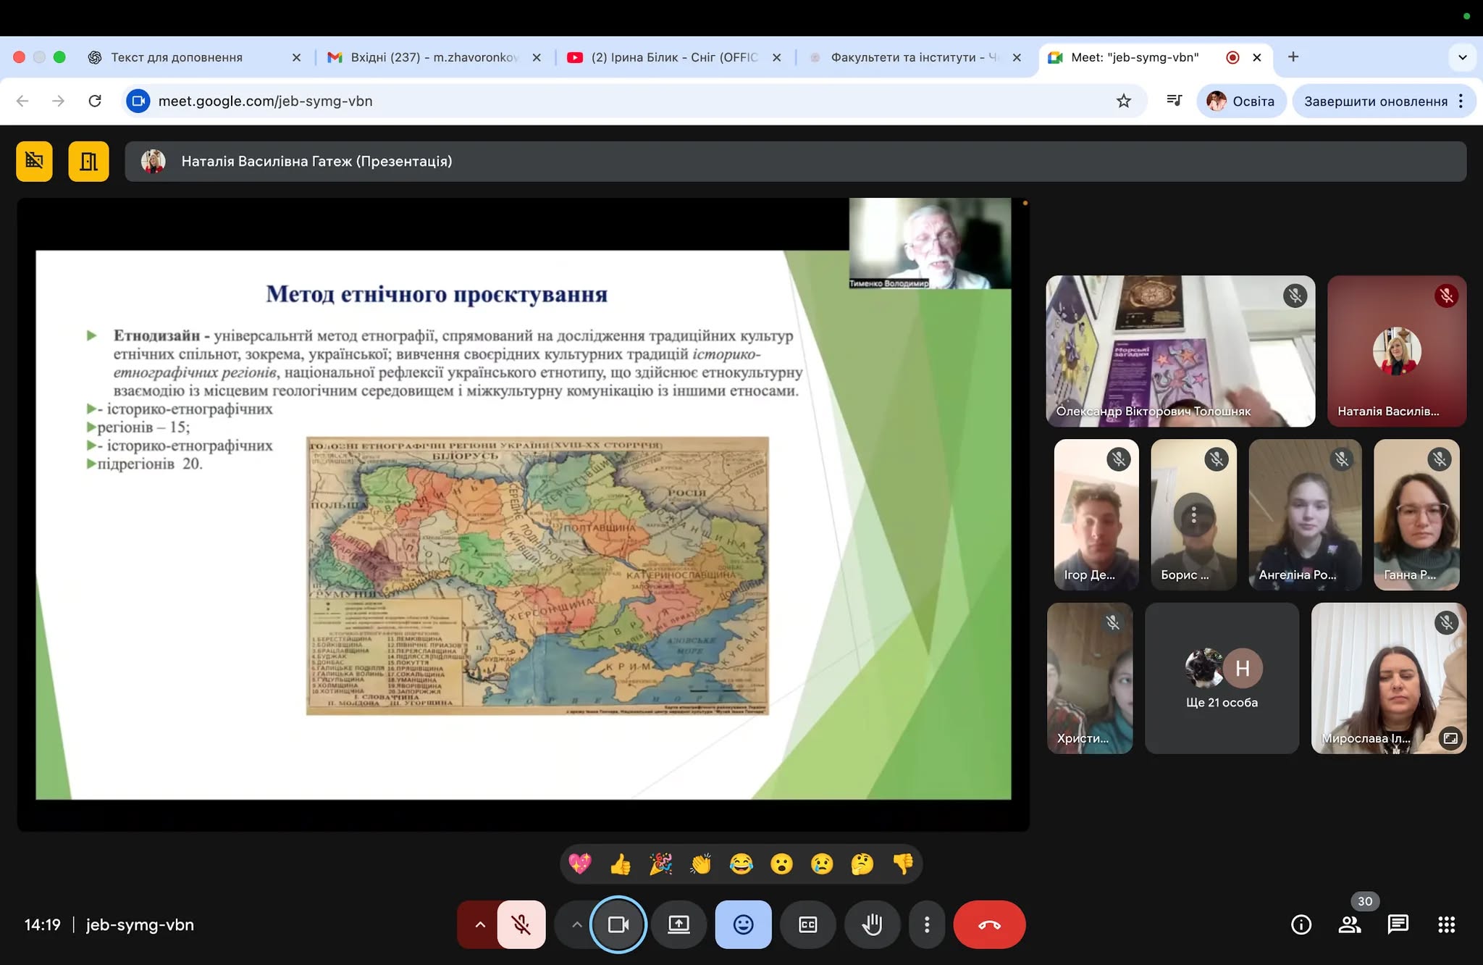1483x965 pixels.
Task: Select the Олександр Вікторович Толошняк video tile
Action: click(1180, 351)
